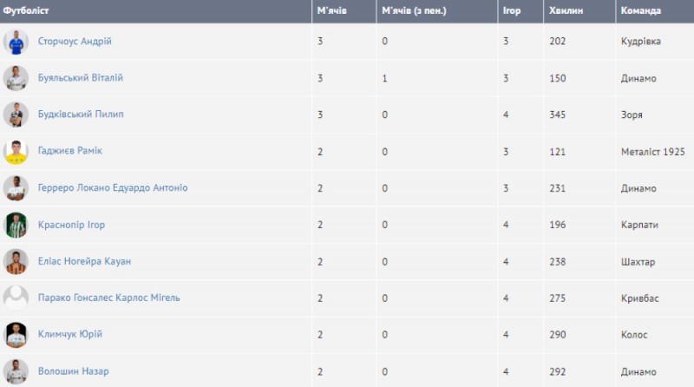Open Герреро Локано Едуардо Антоніо link
The image size is (694, 387).
[113, 188]
